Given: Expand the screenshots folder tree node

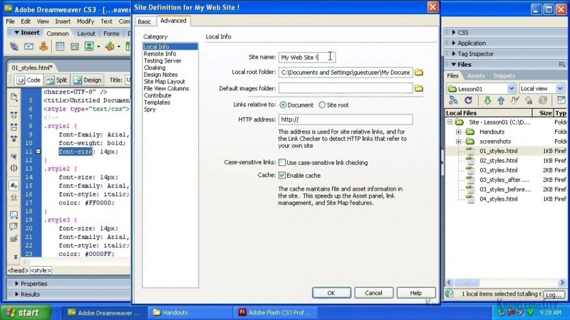Looking at the screenshot, I should [x=459, y=141].
